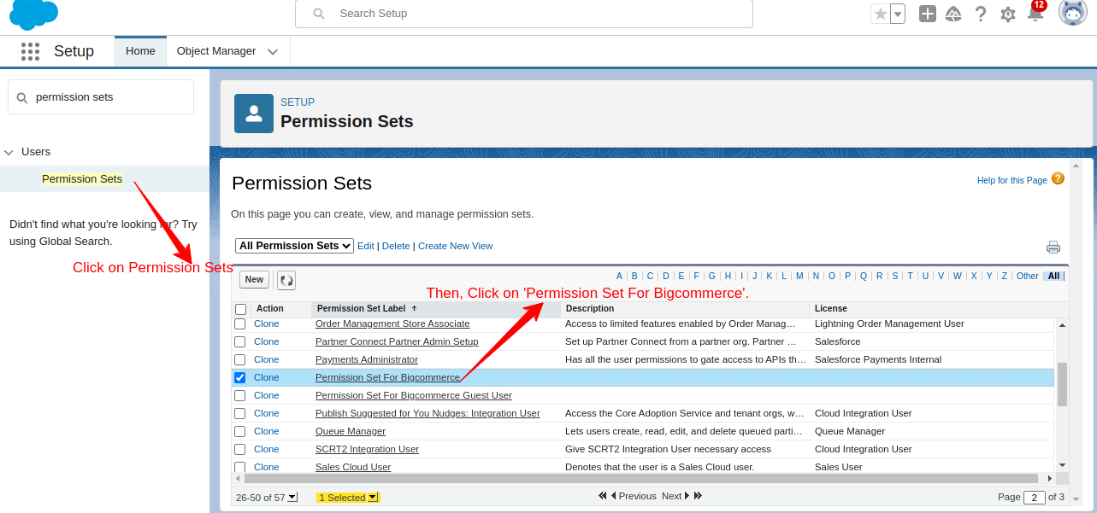Click the Quick Find box with permission sets
Viewport: 1097px width, 513px height.
point(101,97)
